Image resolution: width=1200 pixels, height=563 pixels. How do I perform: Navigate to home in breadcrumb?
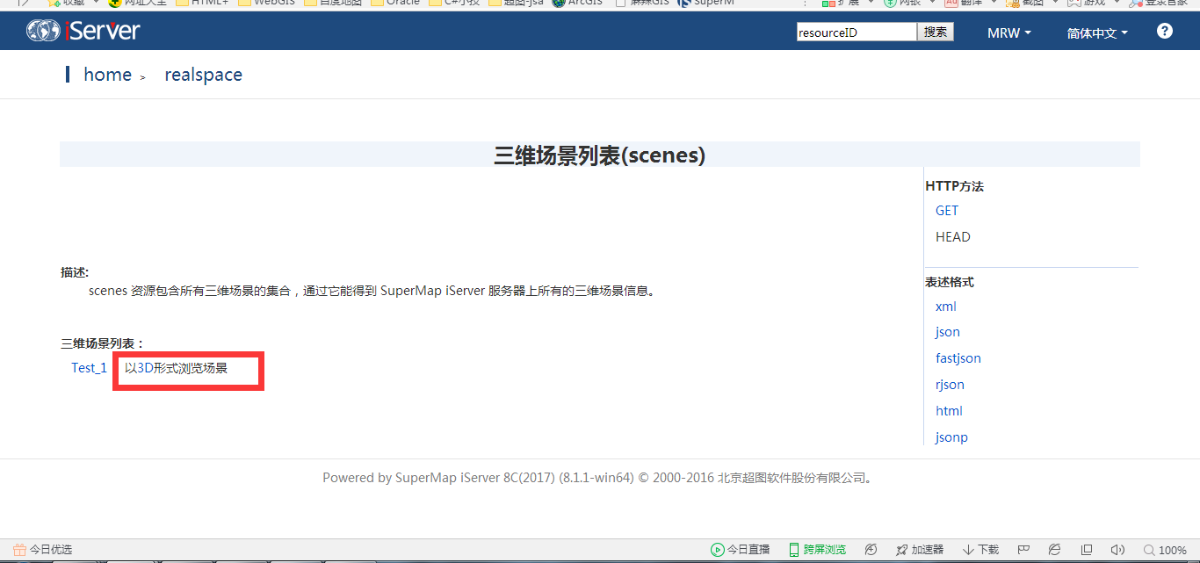[107, 75]
